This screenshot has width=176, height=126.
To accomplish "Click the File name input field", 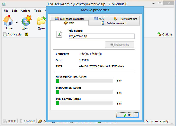I will [102, 36].
